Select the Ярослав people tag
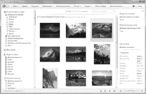 click(11, 74)
